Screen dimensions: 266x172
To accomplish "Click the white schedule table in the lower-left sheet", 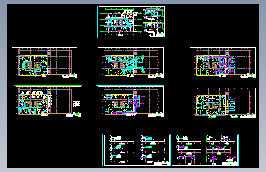I will [x=76, y=104].
